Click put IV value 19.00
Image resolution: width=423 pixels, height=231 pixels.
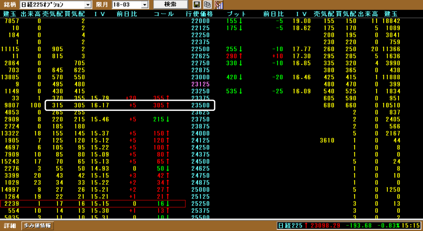[302, 21]
